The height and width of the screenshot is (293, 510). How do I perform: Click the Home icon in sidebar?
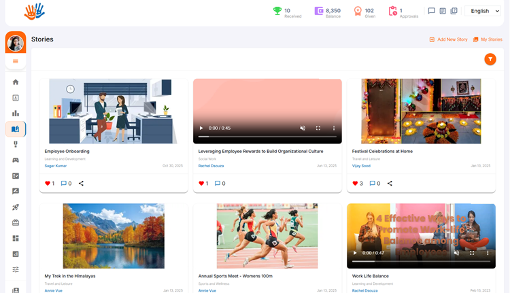click(16, 82)
